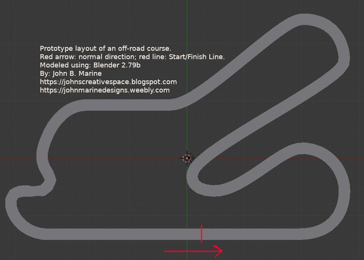
Task: Click the 'Prototype layout of an off-road course' text
Action: coord(106,49)
